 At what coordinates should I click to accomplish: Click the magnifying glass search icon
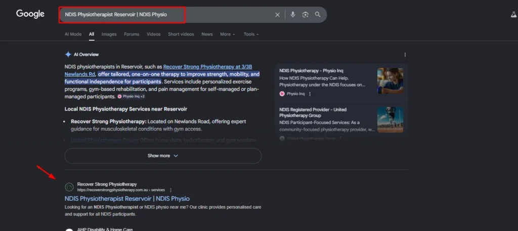click(318, 15)
